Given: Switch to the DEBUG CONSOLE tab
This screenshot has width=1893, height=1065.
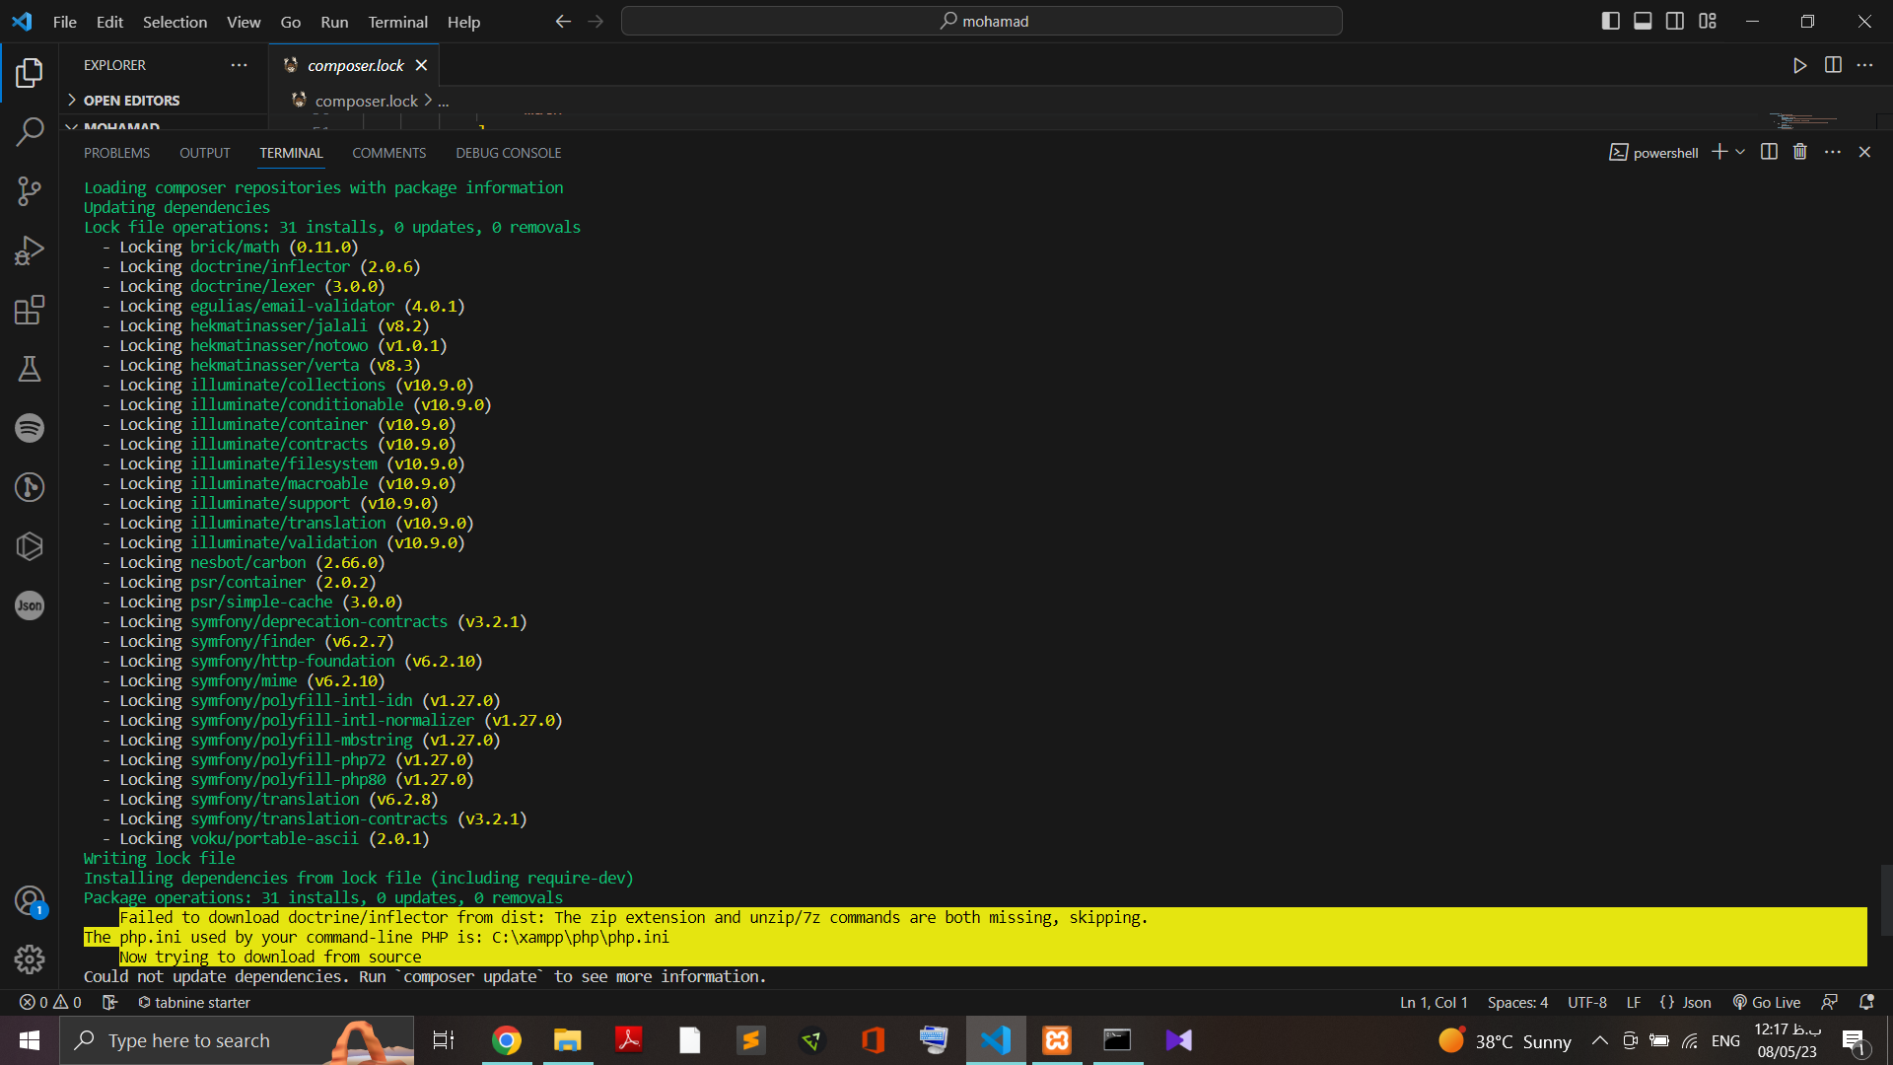Looking at the screenshot, I should click(x=509, y=153).
